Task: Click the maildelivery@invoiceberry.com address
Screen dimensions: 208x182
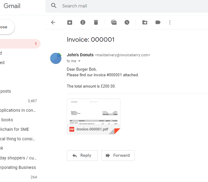Action: pyautogui.click(x=122, y=55)
